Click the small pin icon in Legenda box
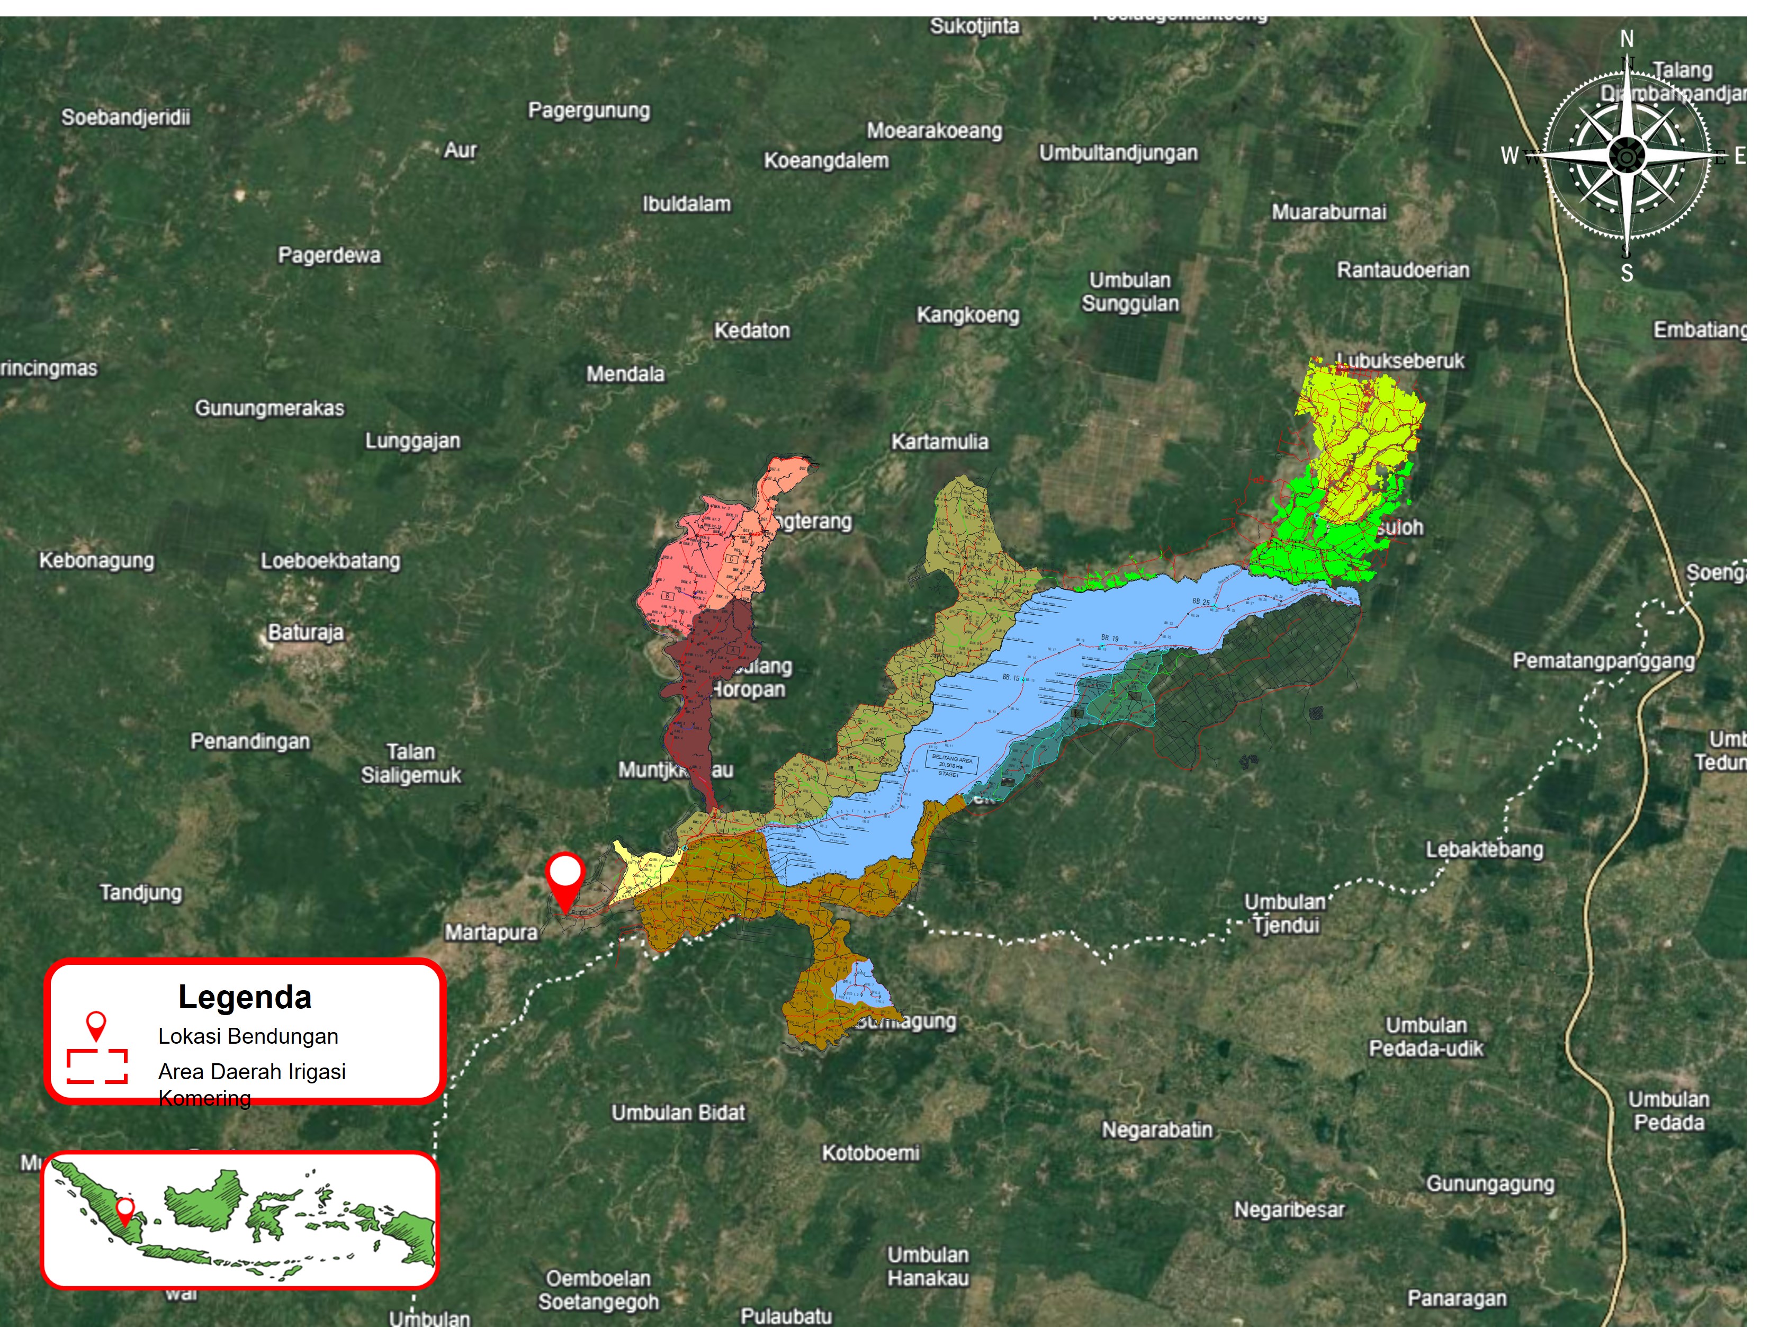Screen dimensions: 1779x1327 pos(96,1026)
